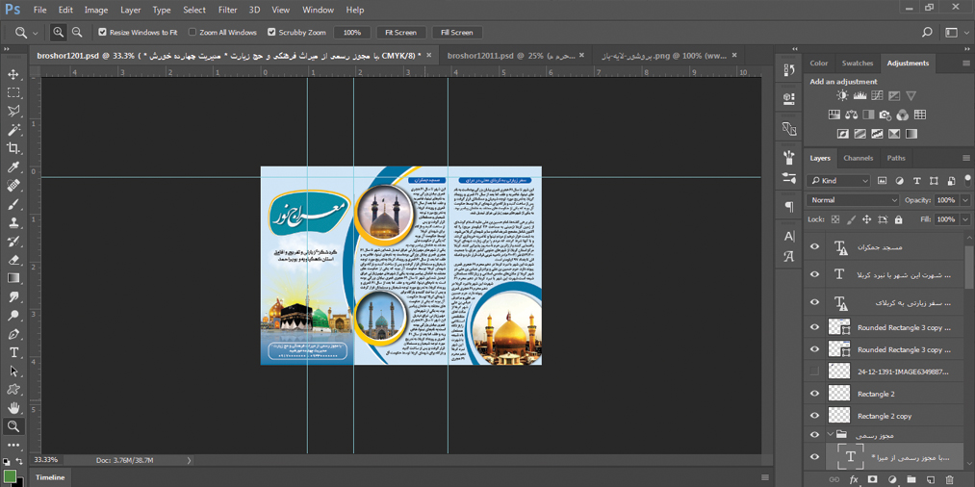The image size is (975, 487).
Task: Choose the Pen tool in toolbar
Action: coord(13,335)
